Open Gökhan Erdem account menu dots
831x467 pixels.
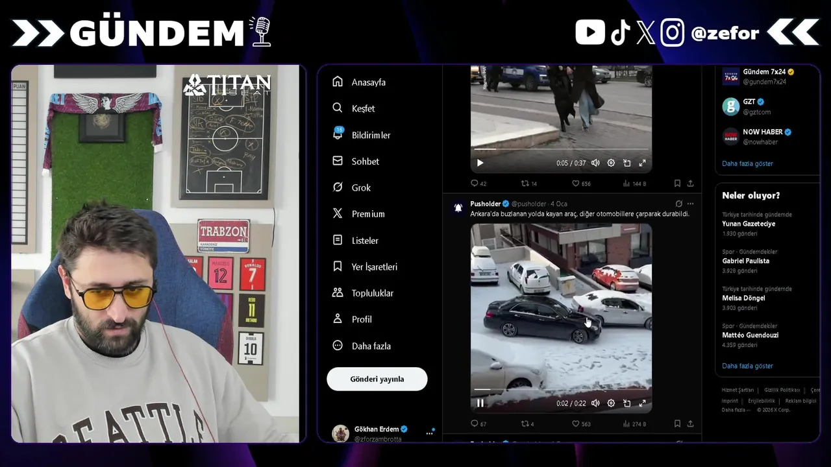(429, 433)
